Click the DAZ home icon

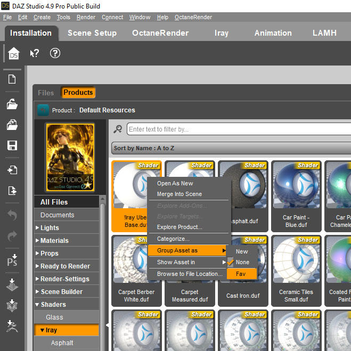[14, 53]
